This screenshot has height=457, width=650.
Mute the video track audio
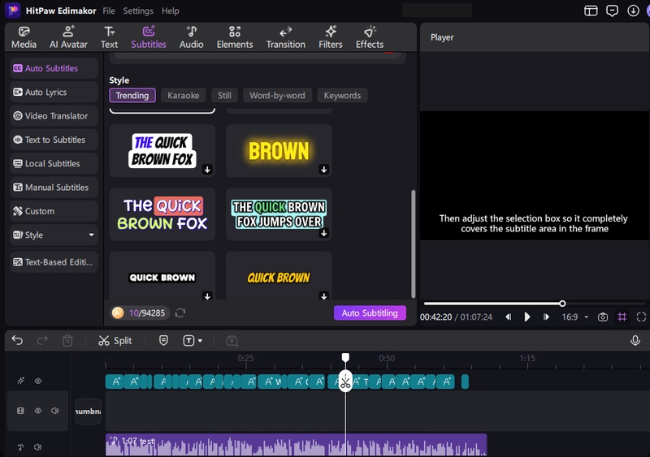click(x=54, y=411)
